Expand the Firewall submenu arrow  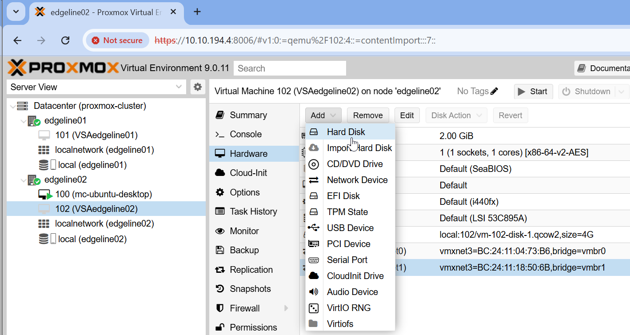(286, 308)
